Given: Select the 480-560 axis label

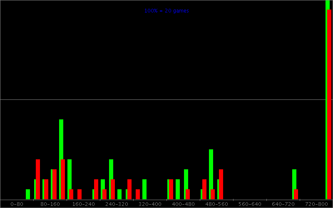Looking at the screenshot, I should tap(216, 204).
